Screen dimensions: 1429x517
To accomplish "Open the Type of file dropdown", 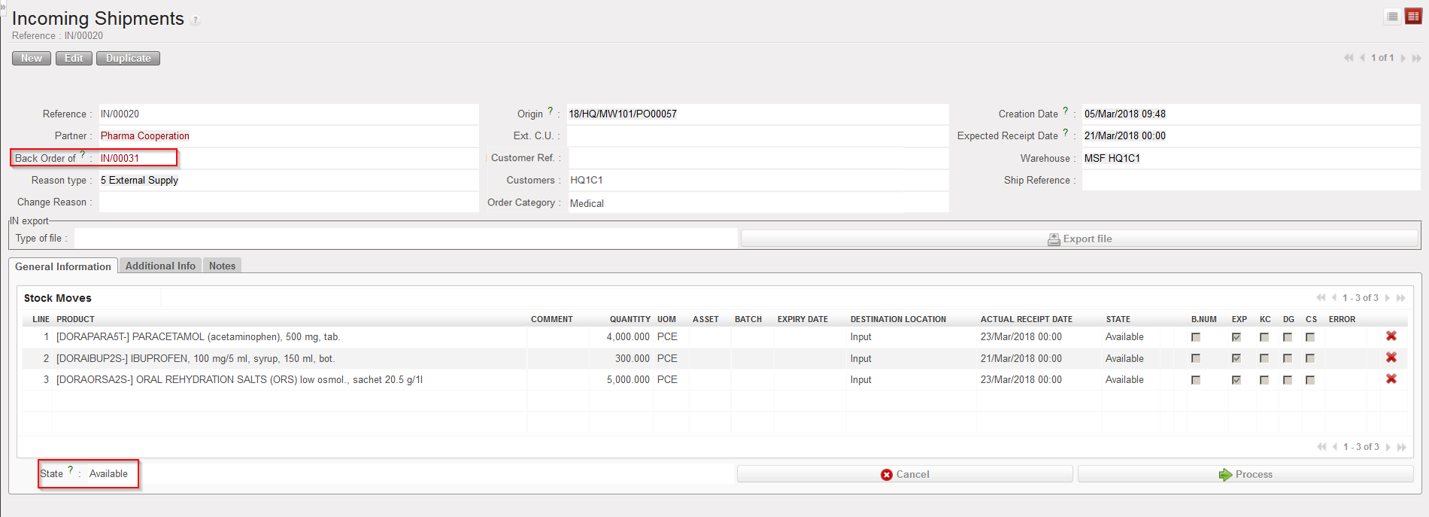I will (405, 239).
